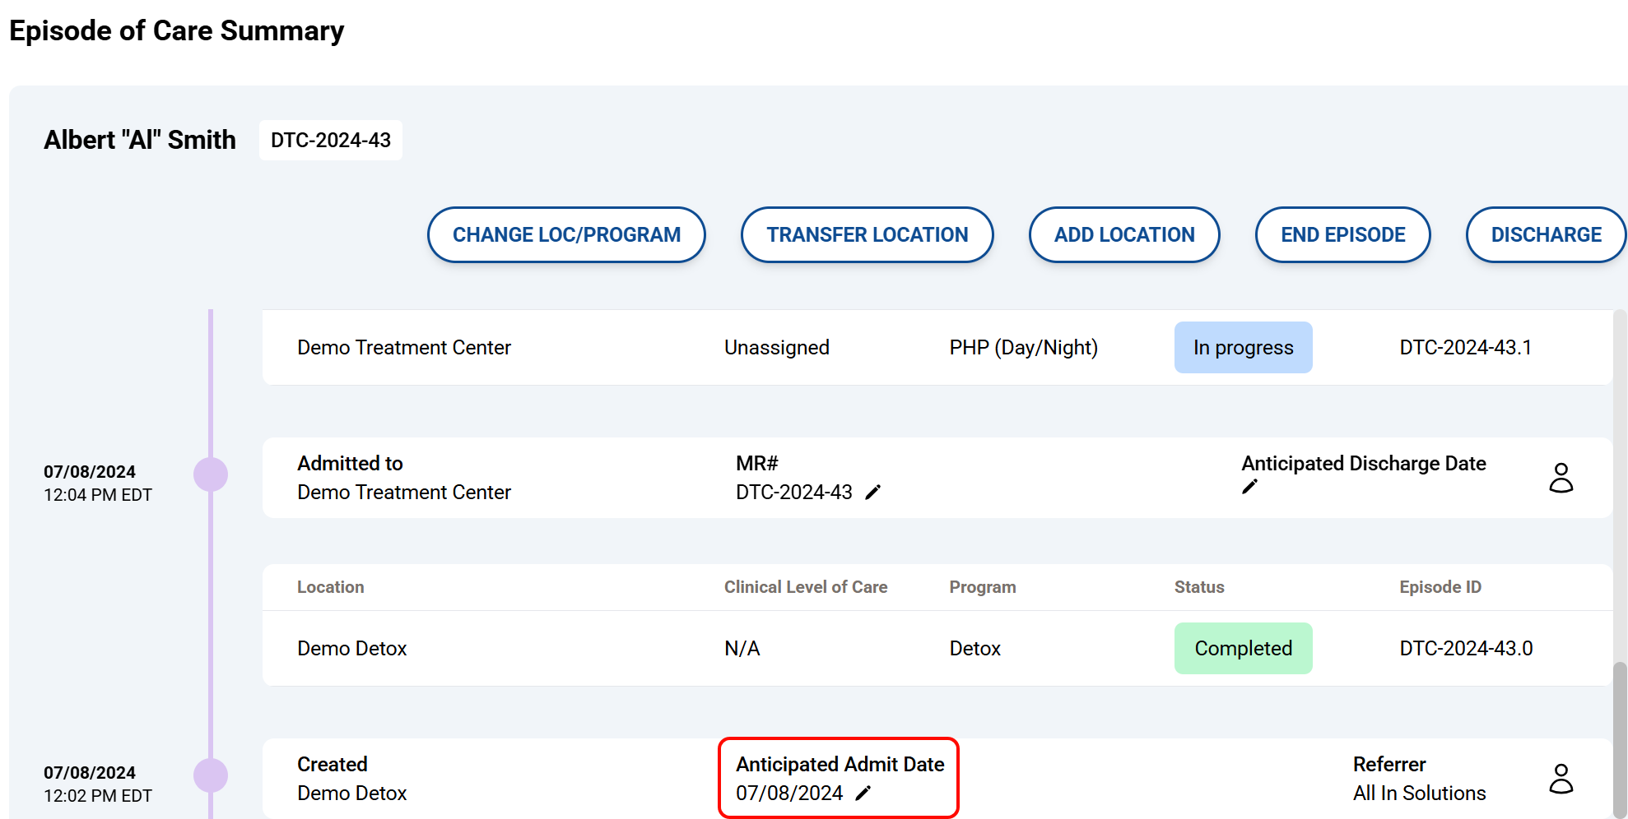Edit the MR# DTC-2024-43 pencil icon

click(x=873, y=492)
